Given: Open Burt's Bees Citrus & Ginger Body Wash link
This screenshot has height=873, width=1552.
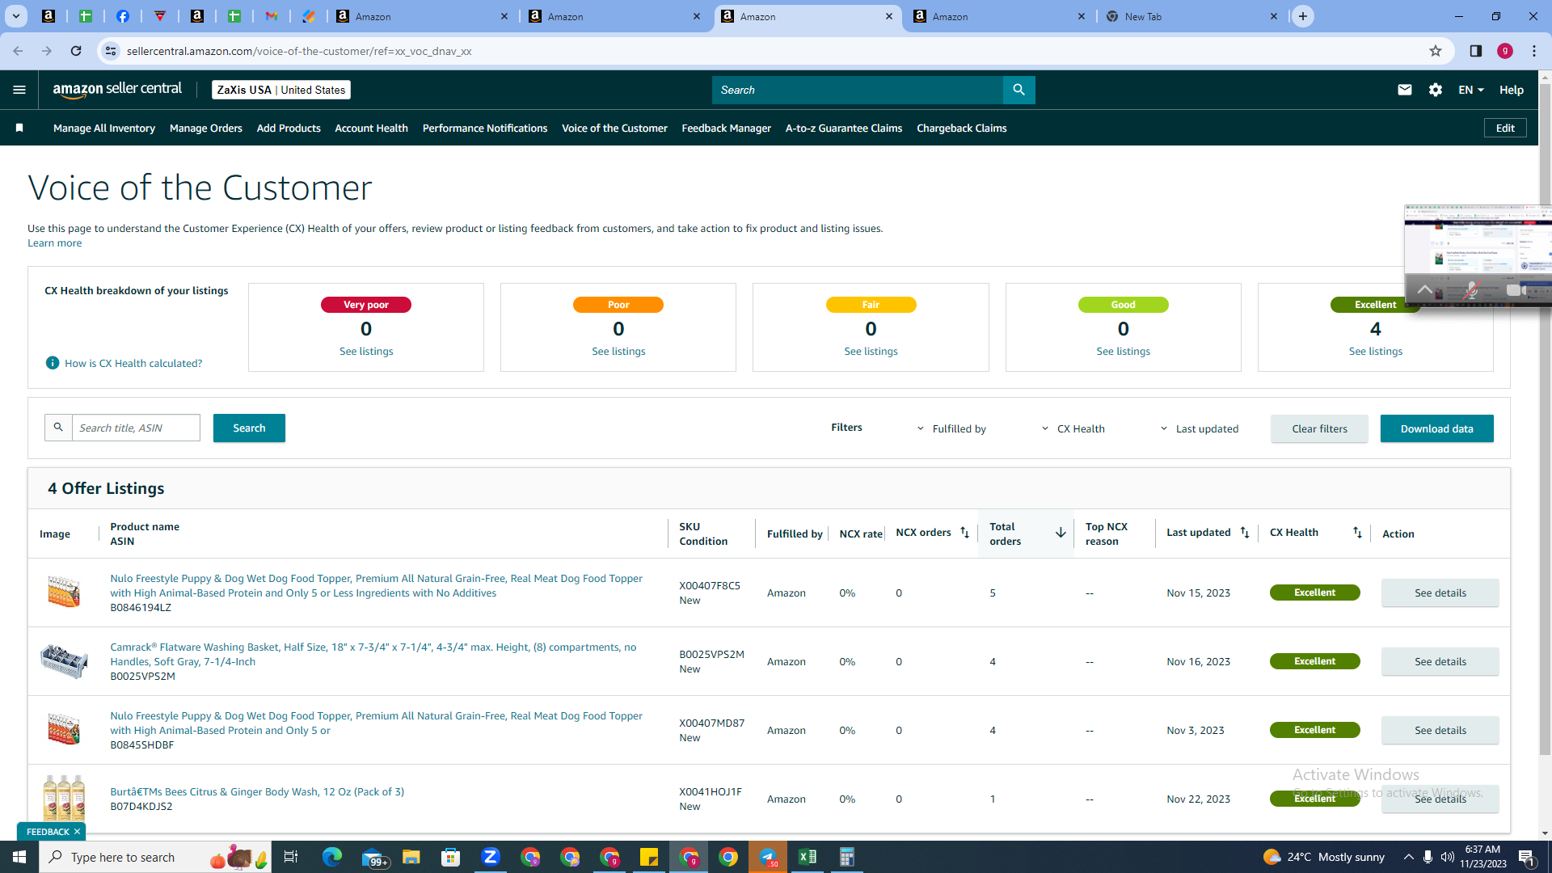Looking at the screenshot, I should coord(257,791).
